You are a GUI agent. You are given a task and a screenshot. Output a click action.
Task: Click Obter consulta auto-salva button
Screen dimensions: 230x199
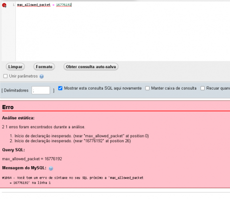point(91,67)
